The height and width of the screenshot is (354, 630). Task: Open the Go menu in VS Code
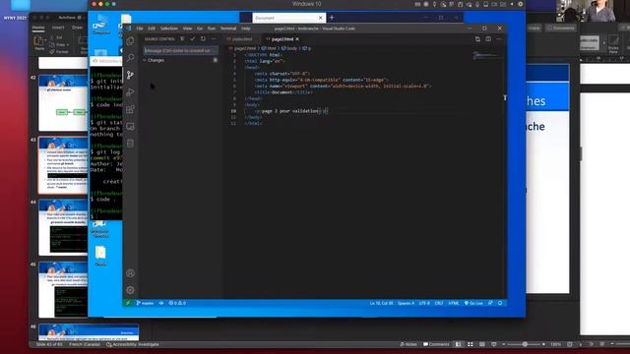(x=200, y=29)
